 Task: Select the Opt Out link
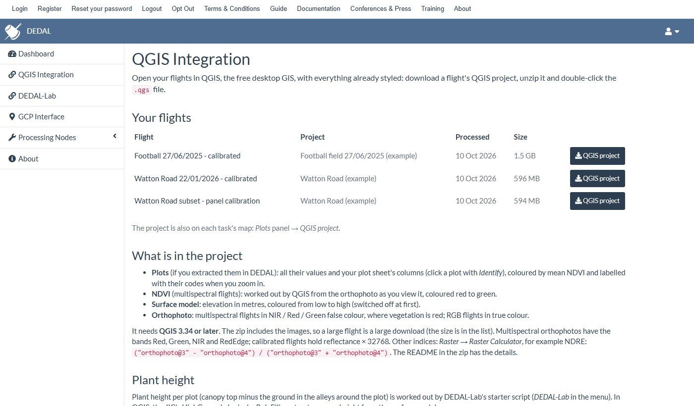183,8
